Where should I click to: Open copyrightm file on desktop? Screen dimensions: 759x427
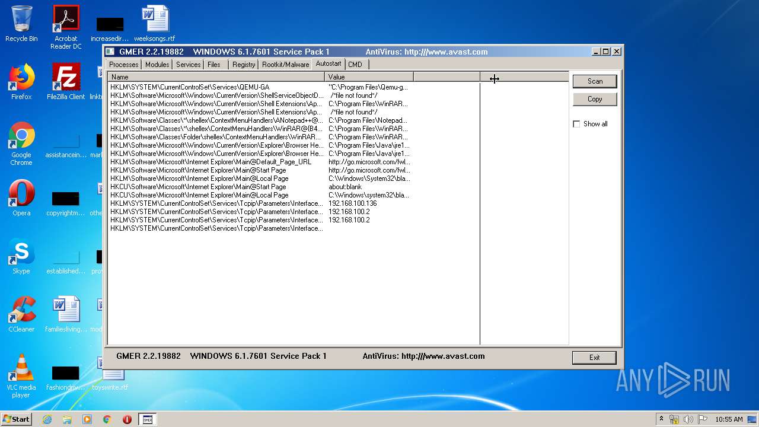[66, 203]
